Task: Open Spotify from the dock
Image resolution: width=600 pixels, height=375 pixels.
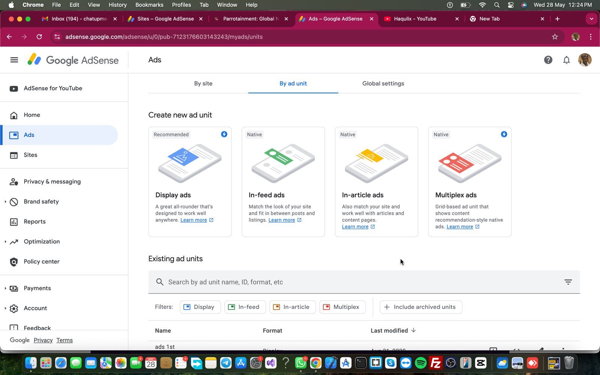Action: 420,363
